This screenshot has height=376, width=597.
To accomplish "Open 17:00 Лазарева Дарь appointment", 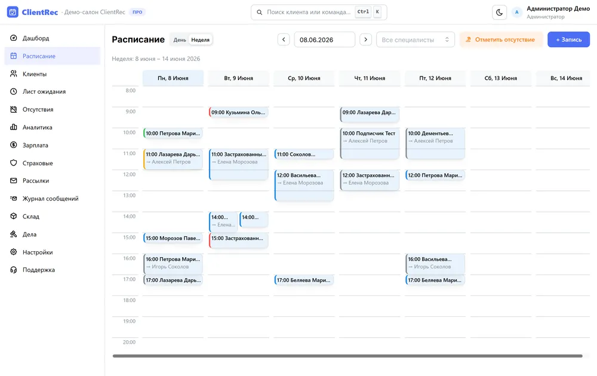I will [x=173, y=280].
